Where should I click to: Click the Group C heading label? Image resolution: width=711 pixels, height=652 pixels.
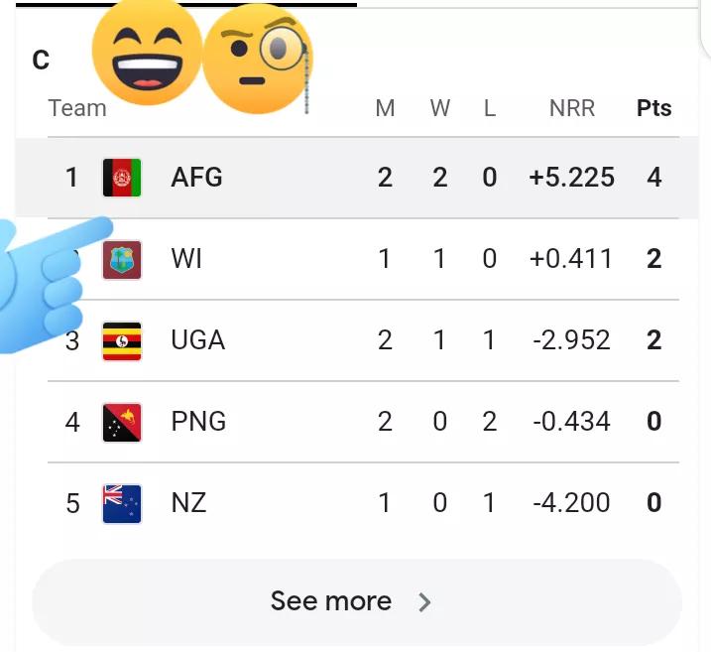click(41, 61)
